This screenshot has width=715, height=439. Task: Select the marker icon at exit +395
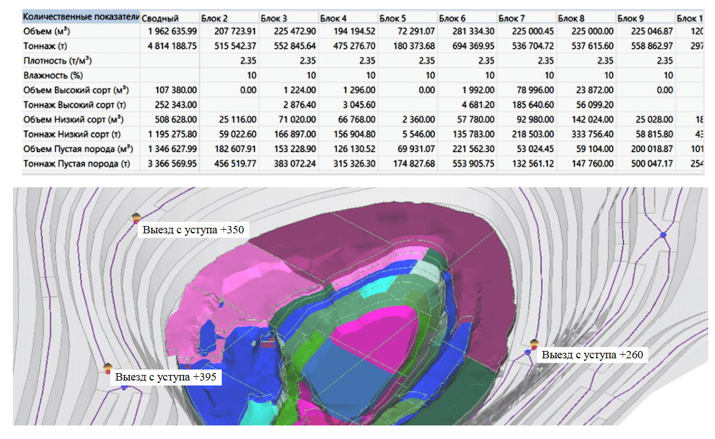coord(108,368)
